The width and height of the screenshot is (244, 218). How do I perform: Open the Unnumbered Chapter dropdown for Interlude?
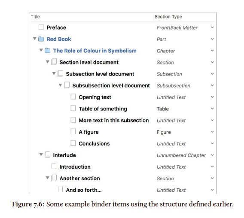(212, 155)
